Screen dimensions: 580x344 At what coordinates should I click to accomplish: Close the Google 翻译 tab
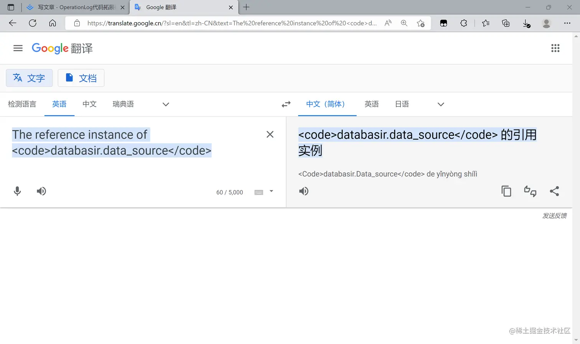[231, 7]
